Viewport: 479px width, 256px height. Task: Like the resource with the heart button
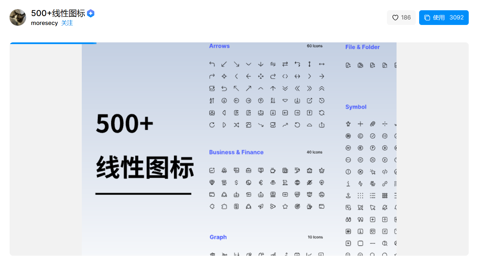[401, 17]
